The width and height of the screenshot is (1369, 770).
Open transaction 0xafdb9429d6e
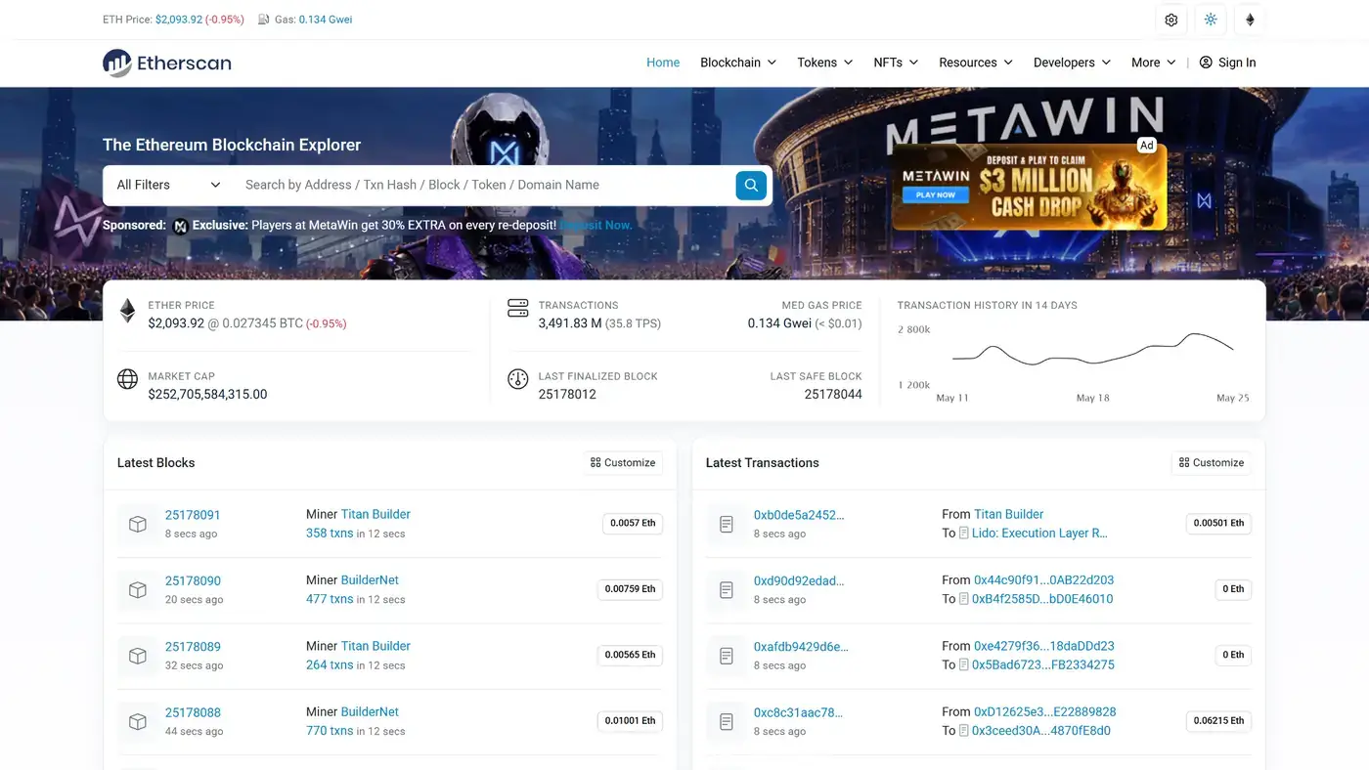click(x=801, y=647)
